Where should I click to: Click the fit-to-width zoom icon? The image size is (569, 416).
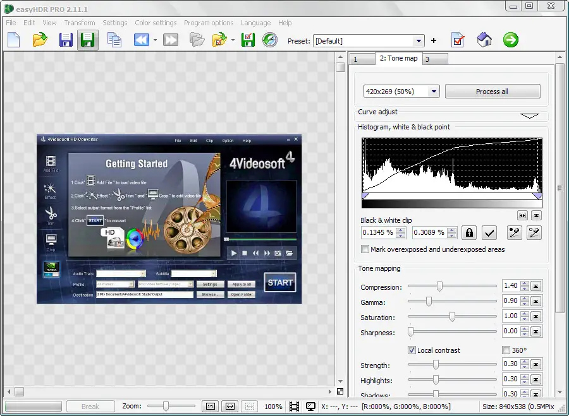[229, 407]
